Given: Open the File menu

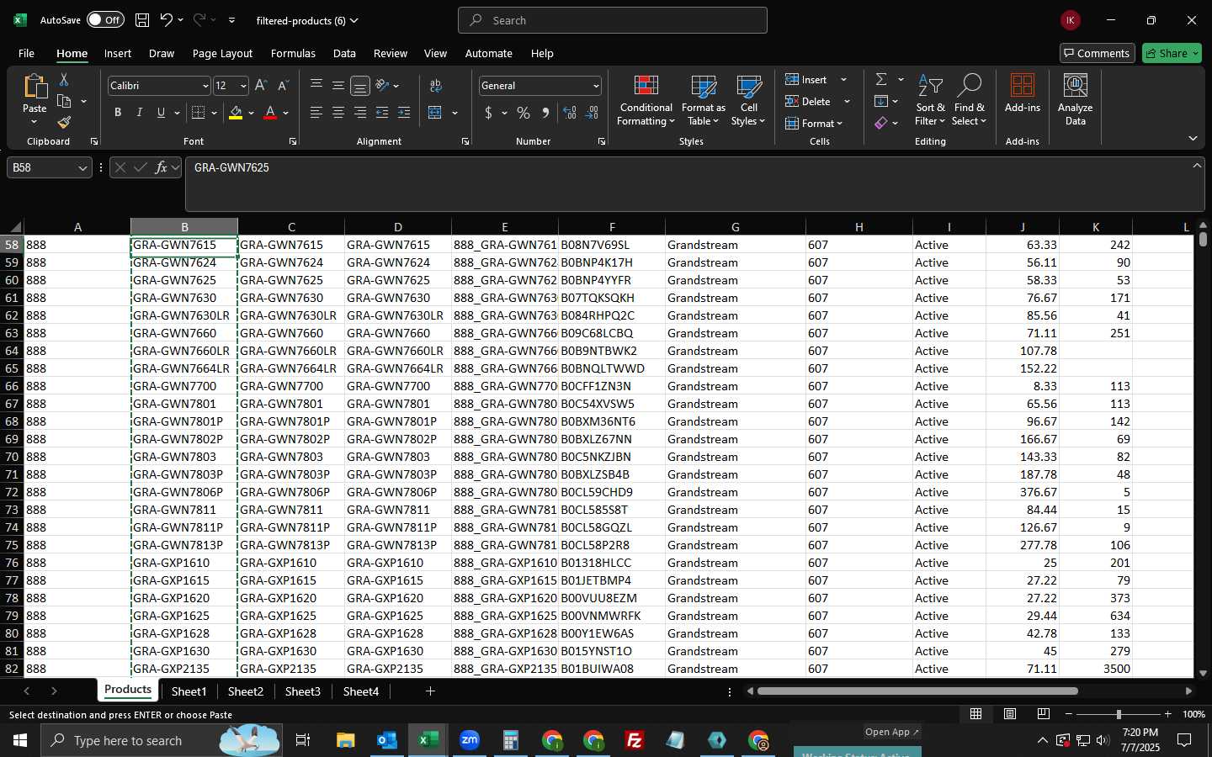Looking at the screenshot, I should pyautogui.click(x=26, y=53).
